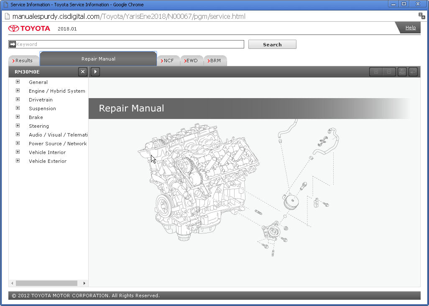Select the Drivetrain label
This screenshot has width=429, height=306.
click(41, 100)
